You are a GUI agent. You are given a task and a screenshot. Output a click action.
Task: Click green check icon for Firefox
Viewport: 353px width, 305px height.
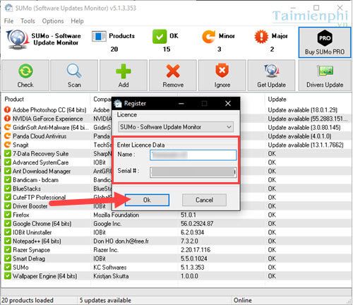pyautogui.click(x=8, y=215)
